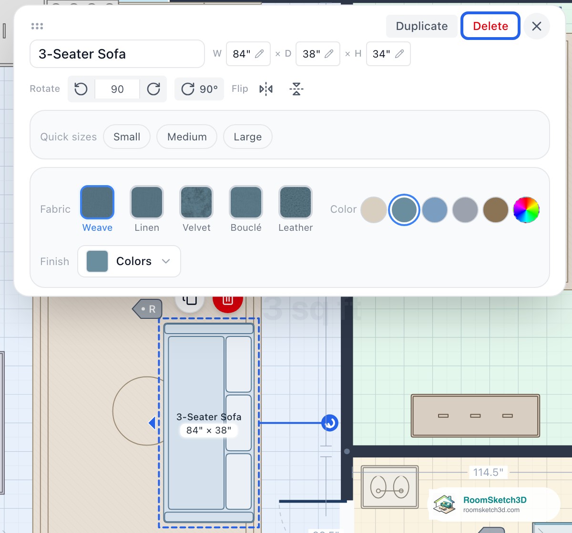Open the roomsketch3d.com link

[x=491, y=510]
